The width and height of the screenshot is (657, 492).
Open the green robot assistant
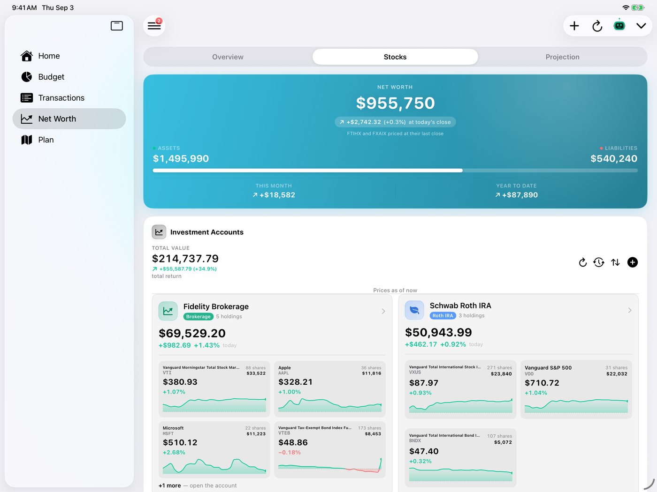pyautogui.click(x=619, y=25)
